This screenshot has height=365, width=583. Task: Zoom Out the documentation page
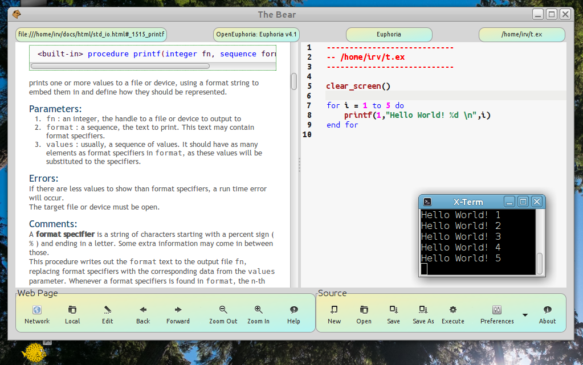pyautogui.click(x=223, y=310)
